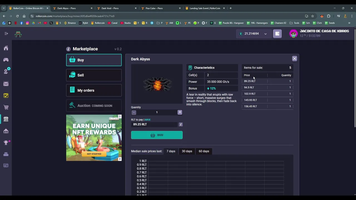Select the 156.45 RLT offer row

coord(268,106)
